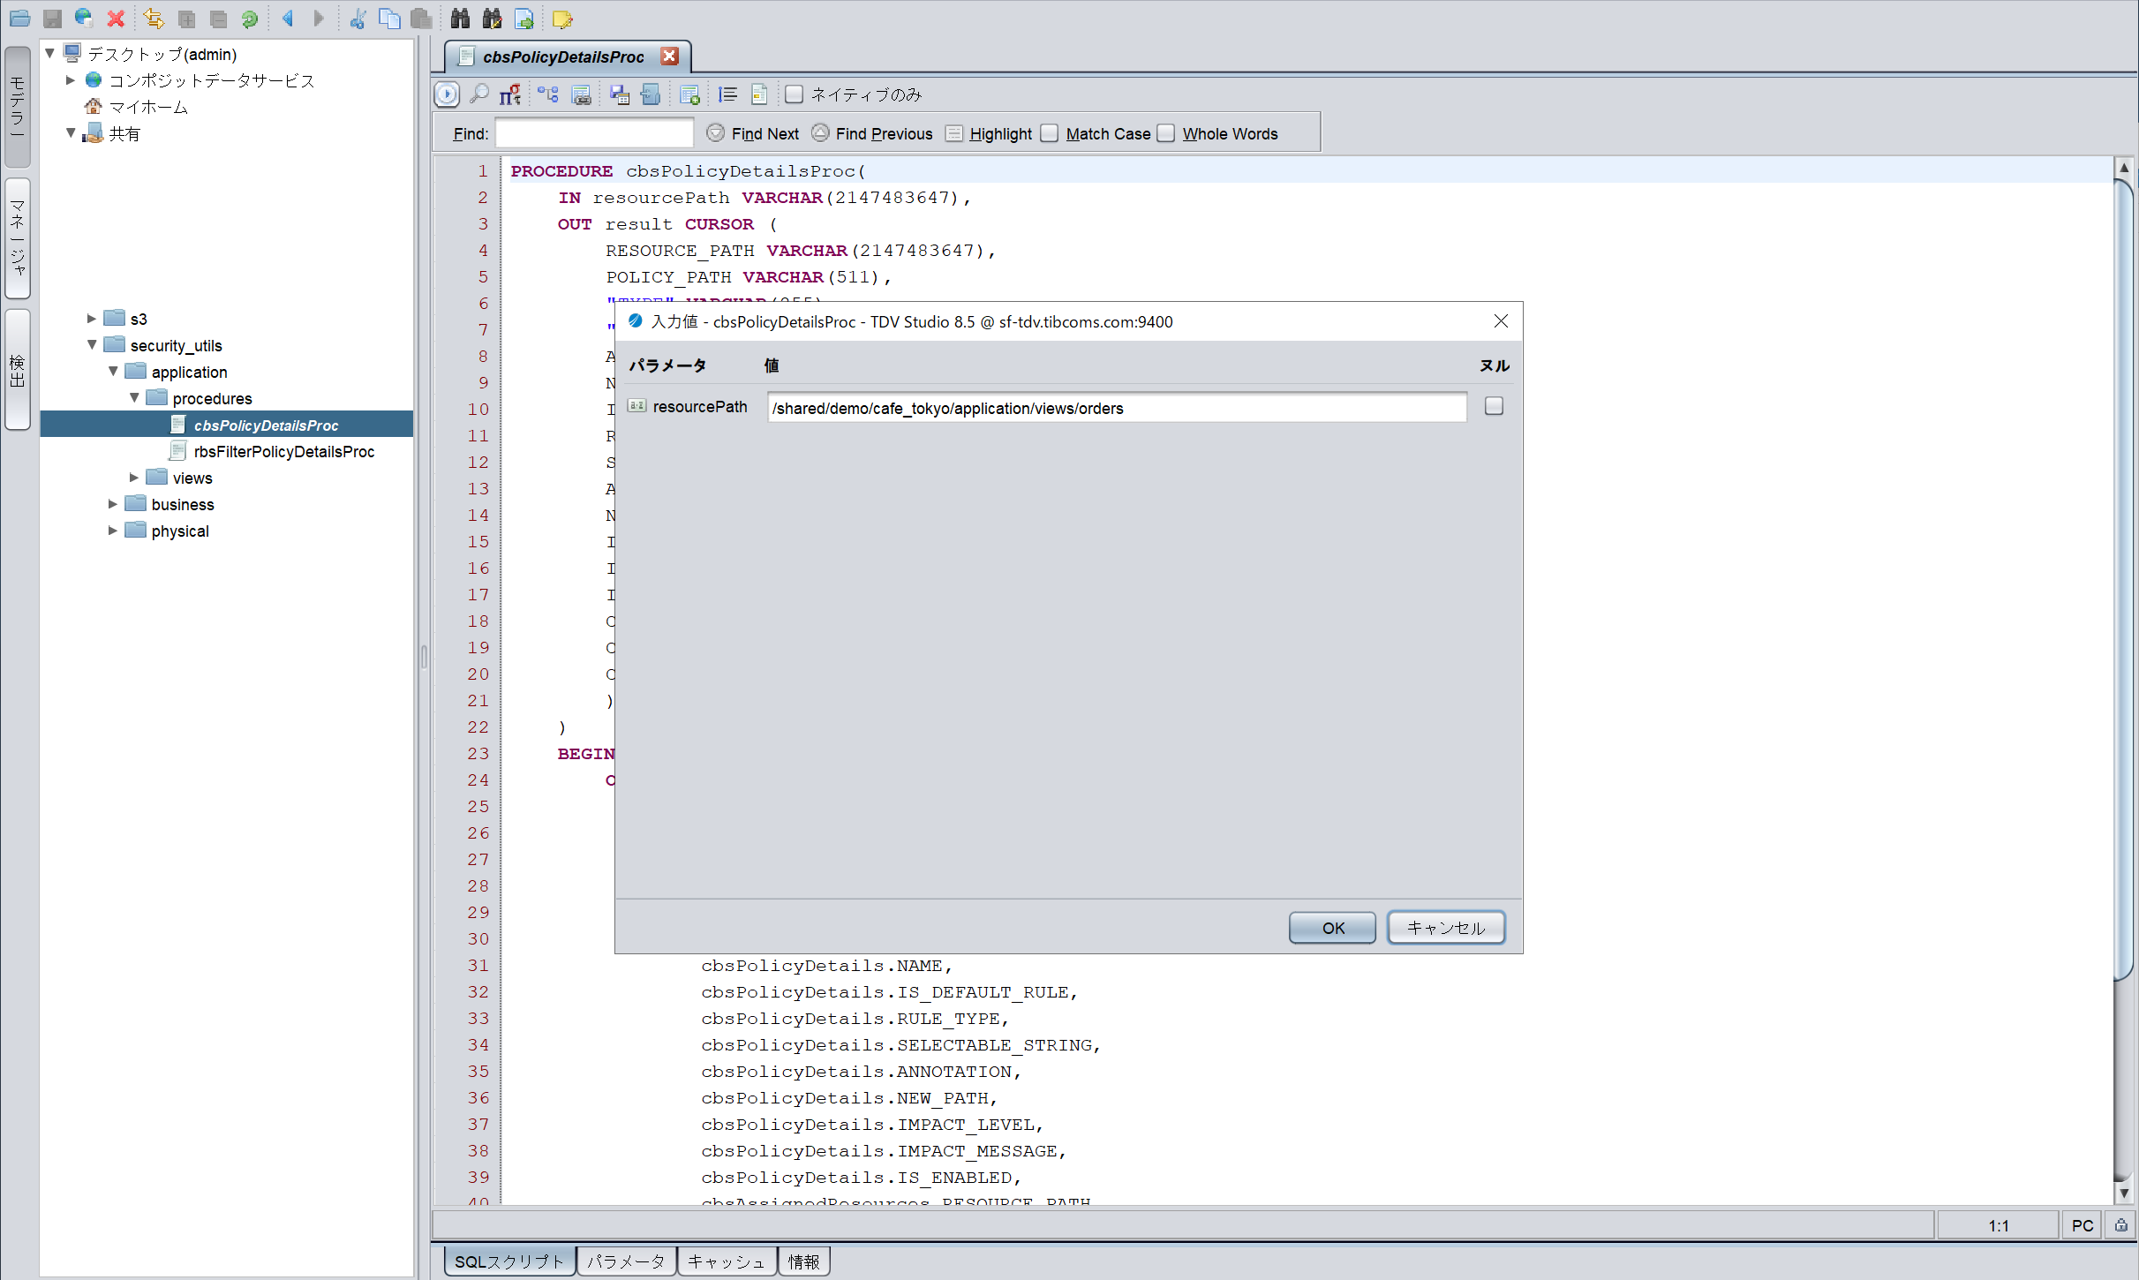The width and height of the screenshot is (2139, 1280).
Task: Click the キャンセル button
Action: (1446, 928)
